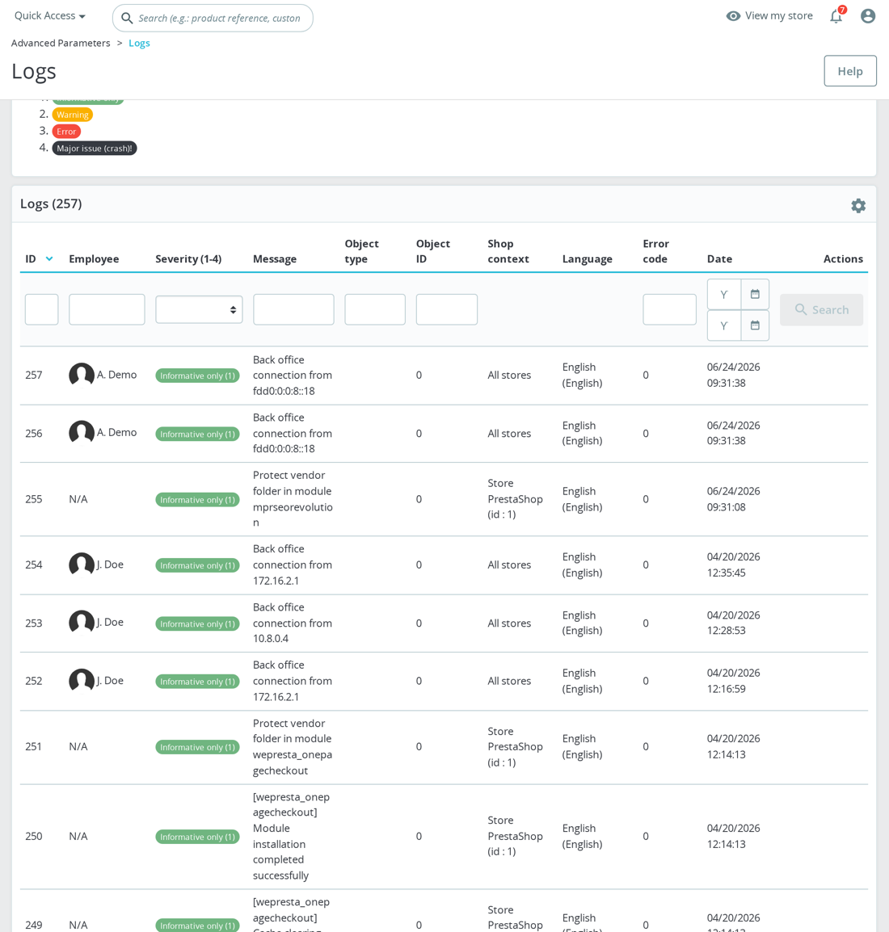Focus the Error code filter field
Screen dimensions: 889x932
coord(669,309)
